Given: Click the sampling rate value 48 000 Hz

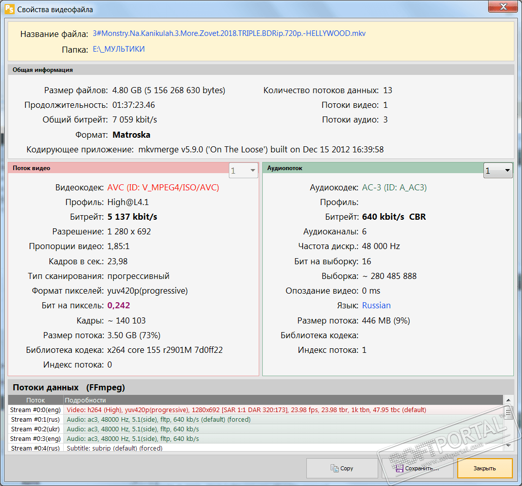Looking at the screenshot, I should coord(381,246).
